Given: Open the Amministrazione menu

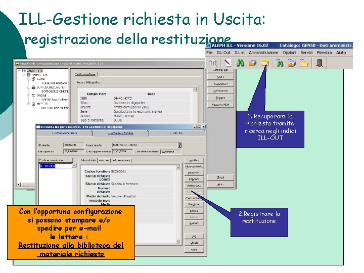Looking at the screenshot, I should pos(263,53).
